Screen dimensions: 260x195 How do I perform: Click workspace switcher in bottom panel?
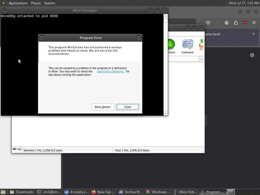(x=231, y=192)
